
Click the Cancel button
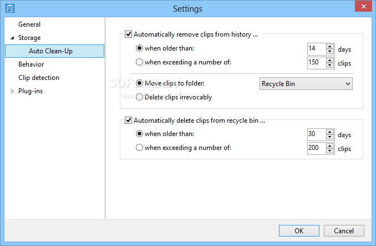pyautogui.click(x=344, y=230)
